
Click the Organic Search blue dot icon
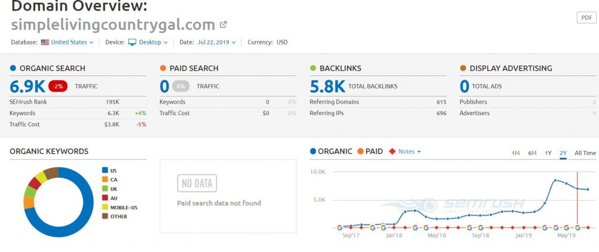[x=13, y=68]
